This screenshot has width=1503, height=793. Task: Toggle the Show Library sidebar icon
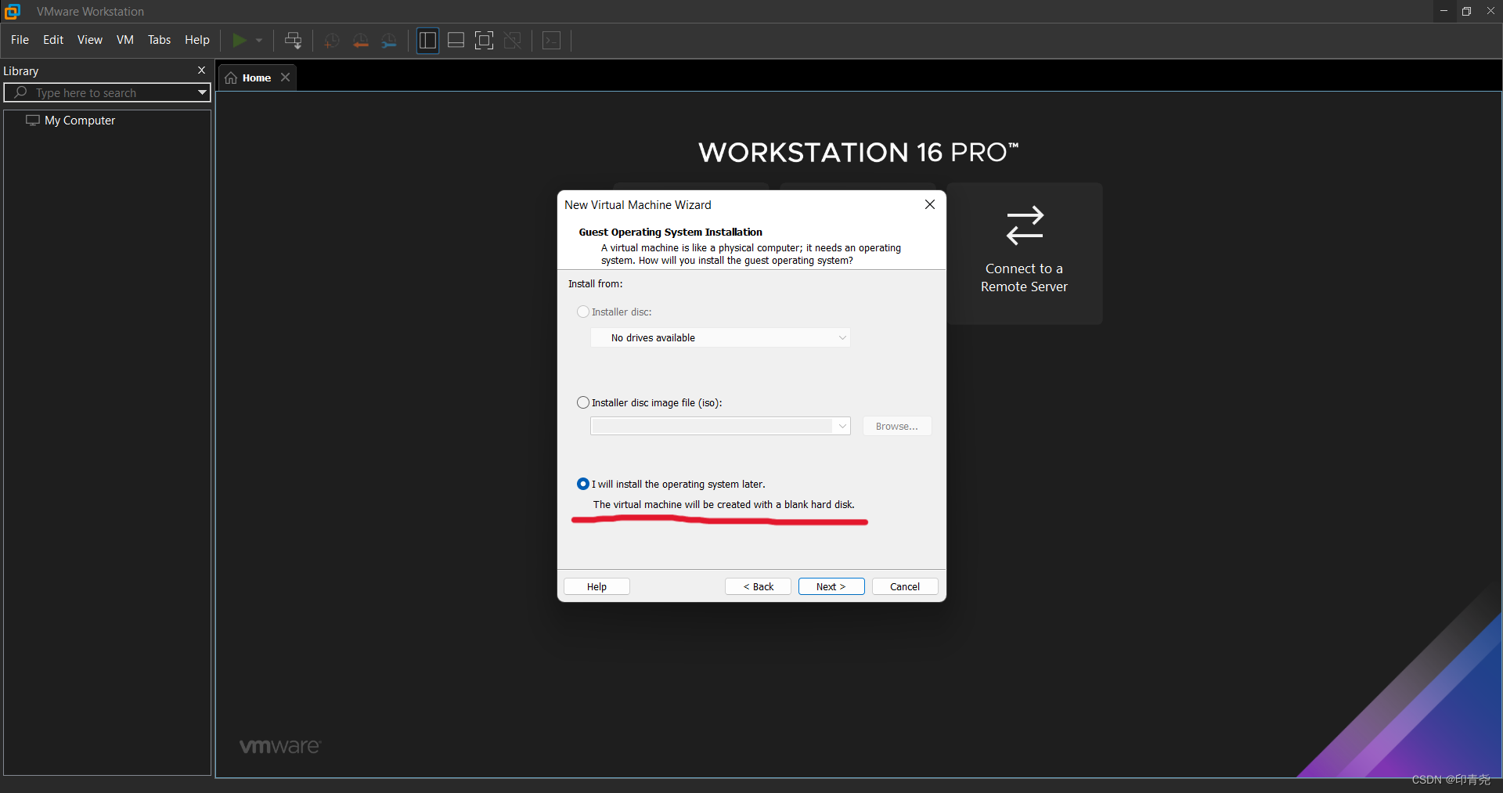[x=427, y=40]
